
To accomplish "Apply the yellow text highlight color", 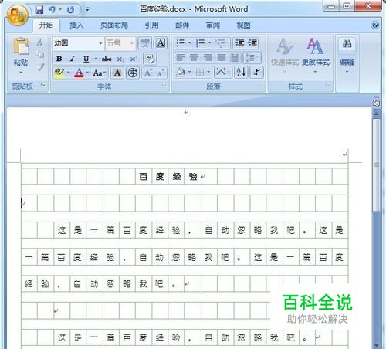I will pyautogui.click(x=59, y=73).
